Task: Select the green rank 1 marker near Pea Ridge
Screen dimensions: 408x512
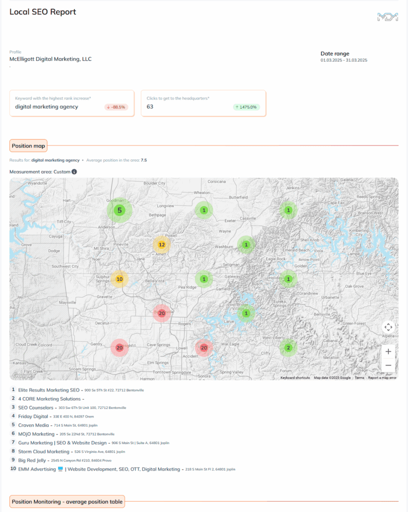Action: pyautogui.click(x=204, y=279)
